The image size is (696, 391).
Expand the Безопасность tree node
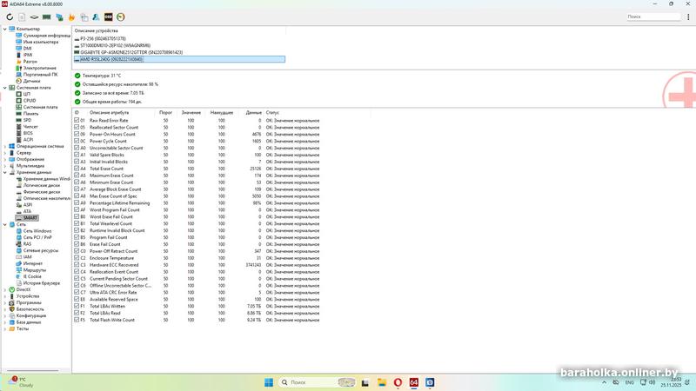pos(5,309)
